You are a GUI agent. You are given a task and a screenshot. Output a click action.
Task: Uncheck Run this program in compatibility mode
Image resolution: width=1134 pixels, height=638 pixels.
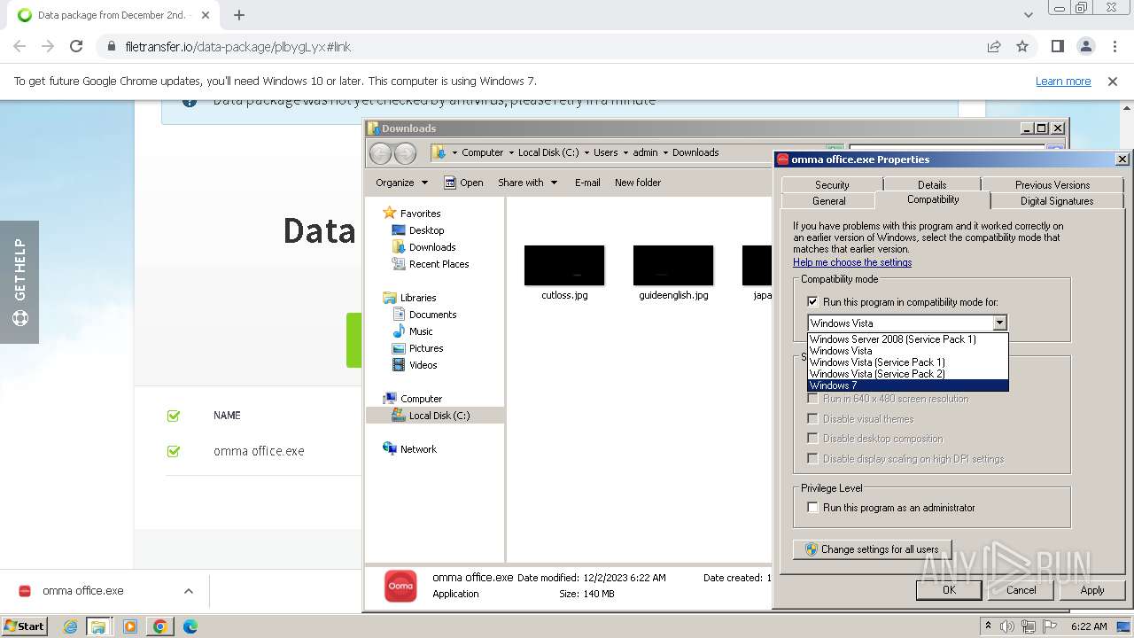click(812, 302)
